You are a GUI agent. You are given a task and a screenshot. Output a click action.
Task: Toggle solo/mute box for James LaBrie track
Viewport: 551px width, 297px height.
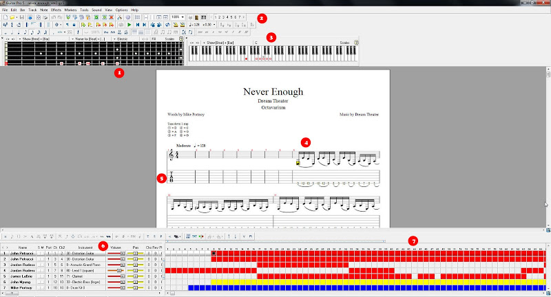[x=41, y=276]
